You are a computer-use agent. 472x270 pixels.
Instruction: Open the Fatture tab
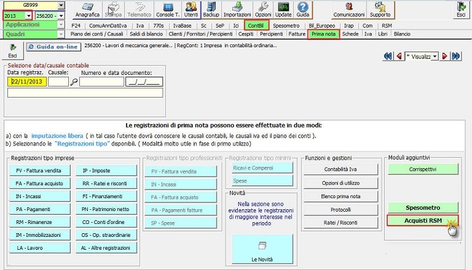click(x=297, y=34)
